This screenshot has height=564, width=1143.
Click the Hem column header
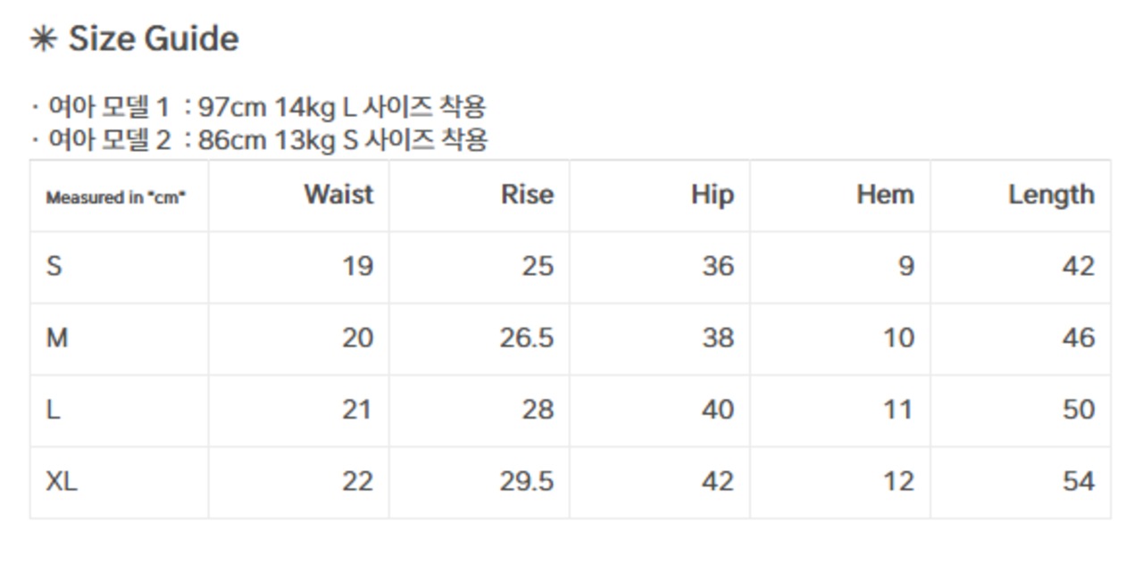pyautogui.click(x=885, y=195)
